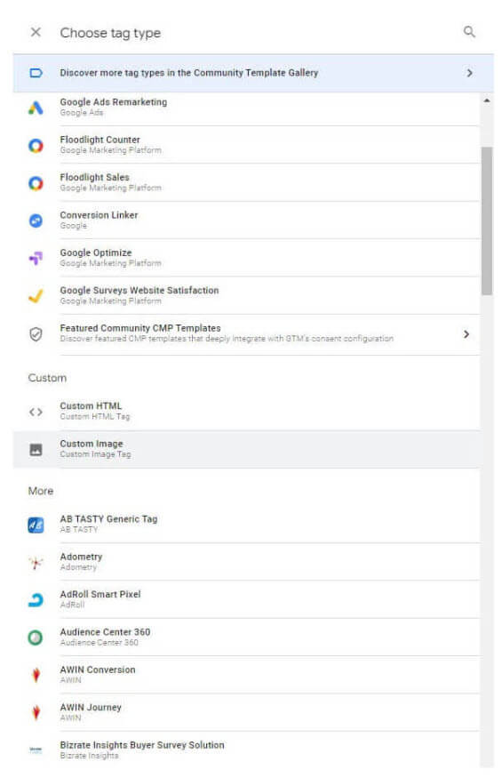This screenshot has height=778, width=502.
Task: Select Bizrate Insights Buyer Survey Solution
Action: pos(246,750)
